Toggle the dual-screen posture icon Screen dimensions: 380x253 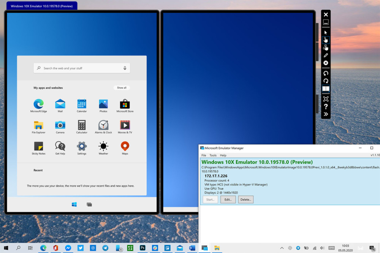(x=326, y=89)
